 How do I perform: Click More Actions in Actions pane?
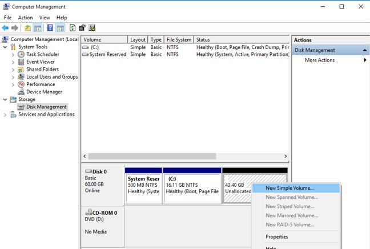click(x=319, y=60)
